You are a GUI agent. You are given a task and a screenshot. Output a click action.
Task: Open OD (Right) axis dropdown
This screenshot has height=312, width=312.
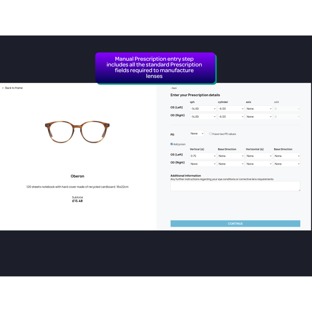pyautogui.click(x=259, y=117)
